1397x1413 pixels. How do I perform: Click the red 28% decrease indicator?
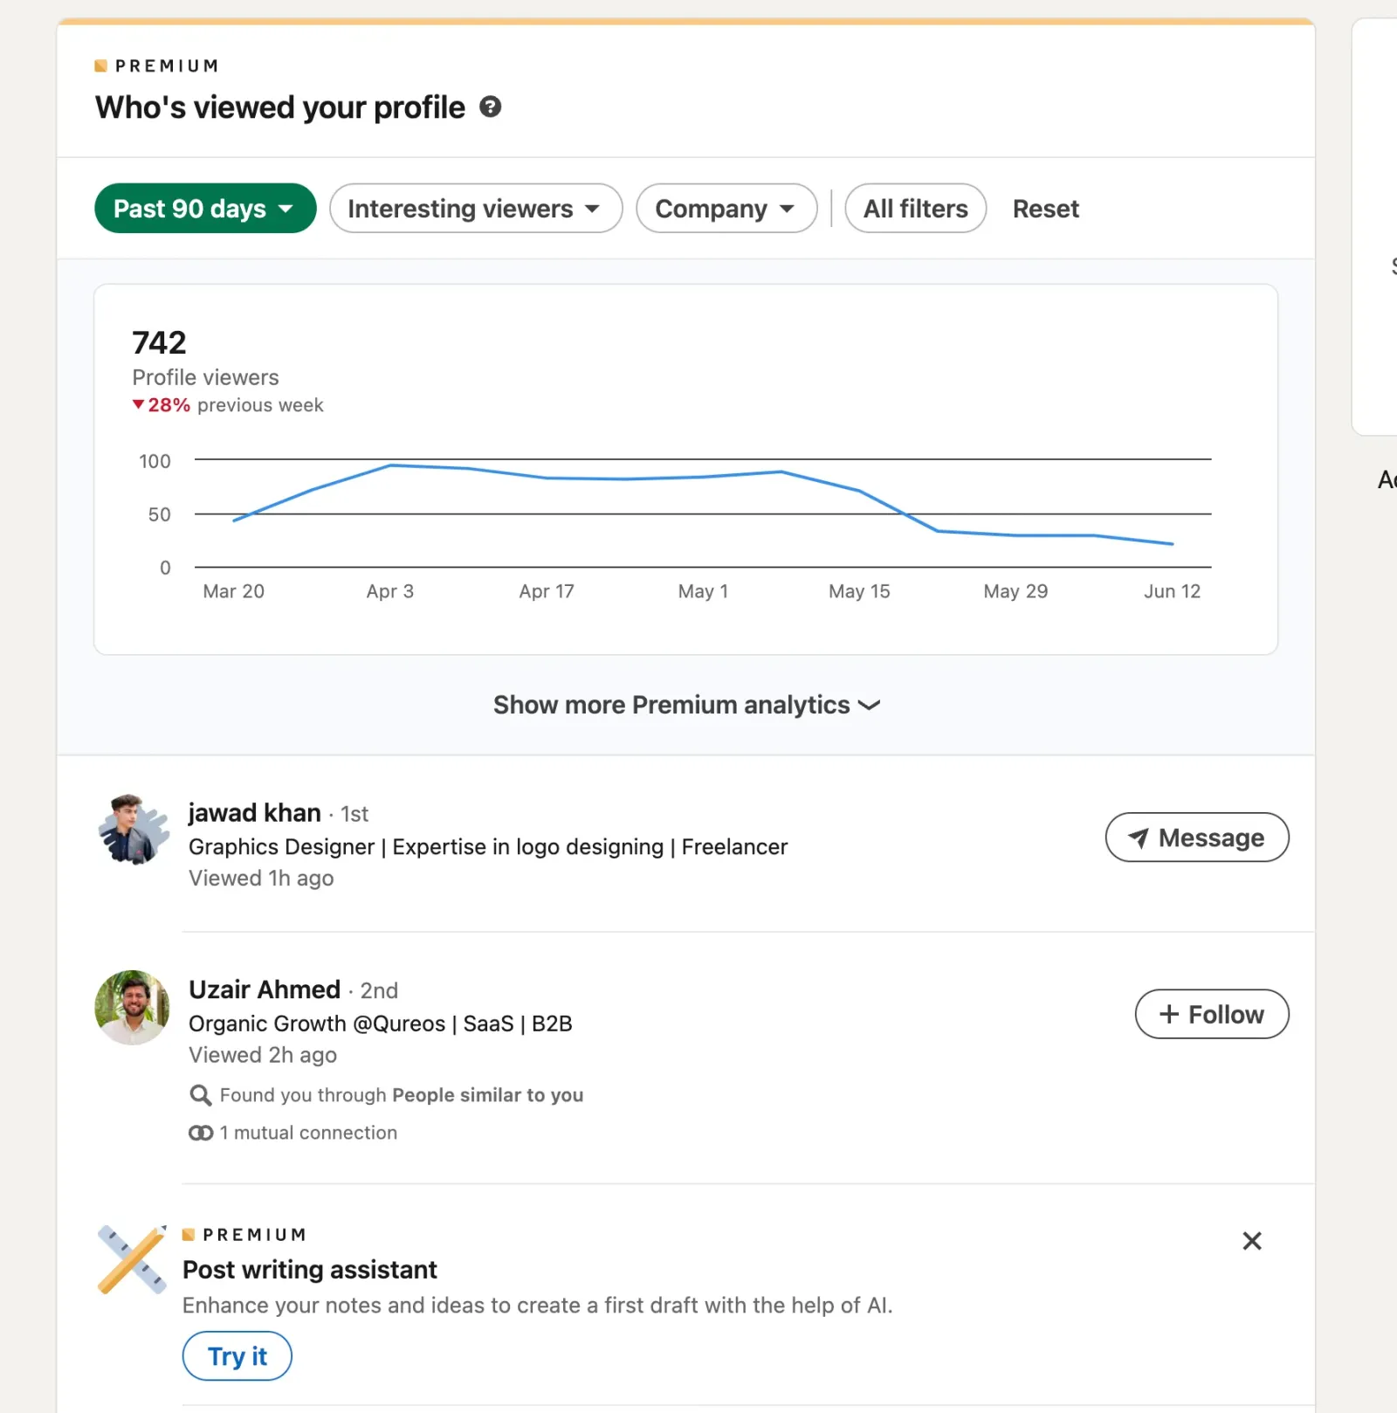coord(162,405)
